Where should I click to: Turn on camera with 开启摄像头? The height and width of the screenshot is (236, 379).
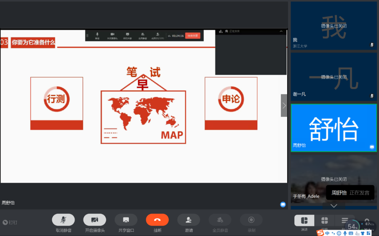[x=94, y=220]
